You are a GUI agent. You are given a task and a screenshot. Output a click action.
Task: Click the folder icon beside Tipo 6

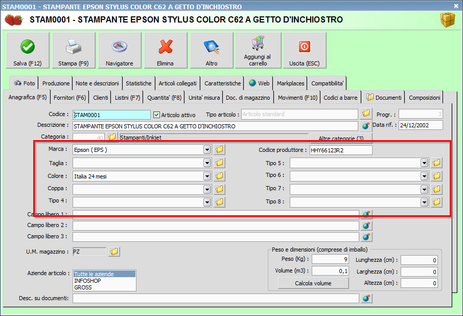coord(436,176)
